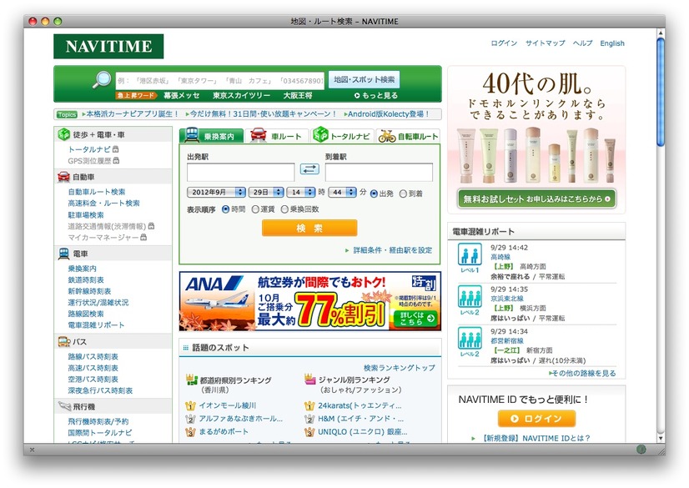The image size is (689, 488).
Task: Click the 到着駅 input field
Action: click(x=379, y=172)
